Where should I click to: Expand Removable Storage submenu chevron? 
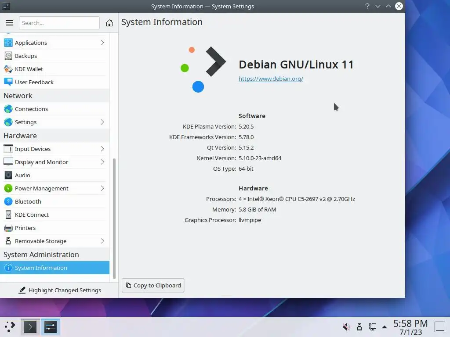[102, 241]
